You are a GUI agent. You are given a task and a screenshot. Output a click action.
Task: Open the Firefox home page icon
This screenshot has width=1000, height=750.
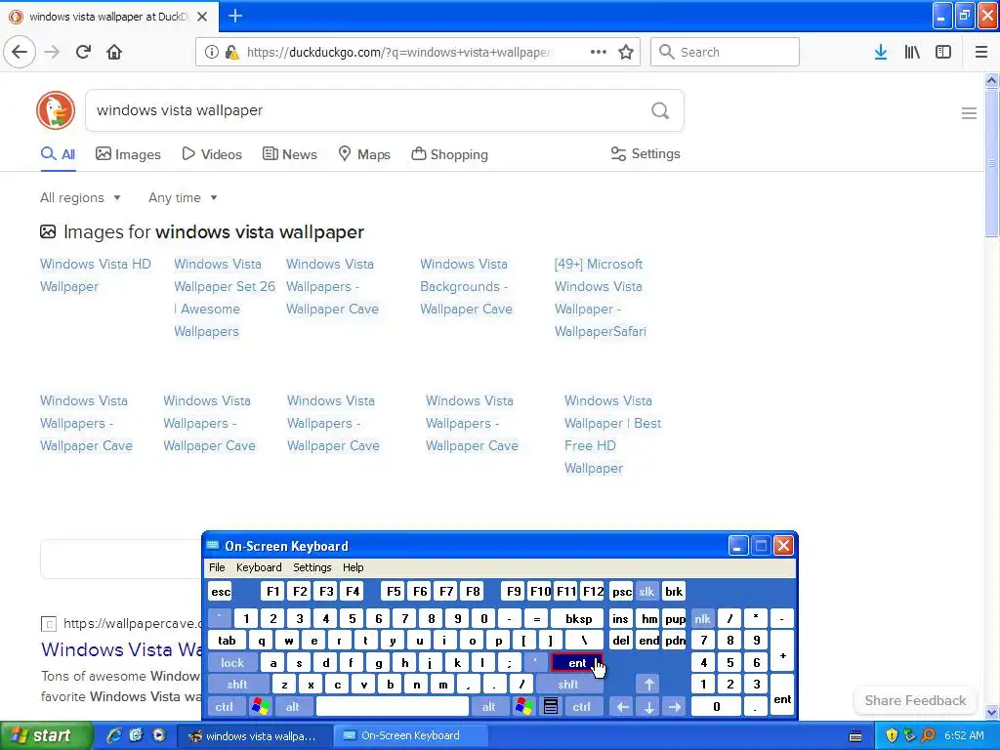114,52
